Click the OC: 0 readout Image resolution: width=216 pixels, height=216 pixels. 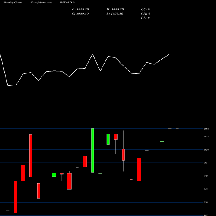(145, 10)
